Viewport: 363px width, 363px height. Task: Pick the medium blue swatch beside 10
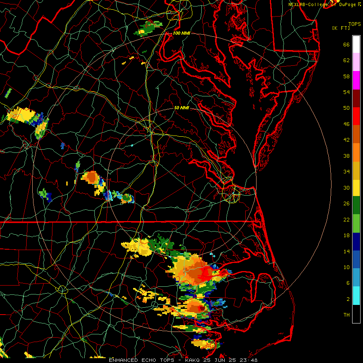click(356, 259)
